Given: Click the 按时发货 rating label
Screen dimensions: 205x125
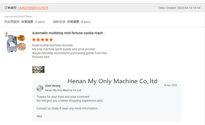Looking at the screenshot, I should click(x=60, y=22).
